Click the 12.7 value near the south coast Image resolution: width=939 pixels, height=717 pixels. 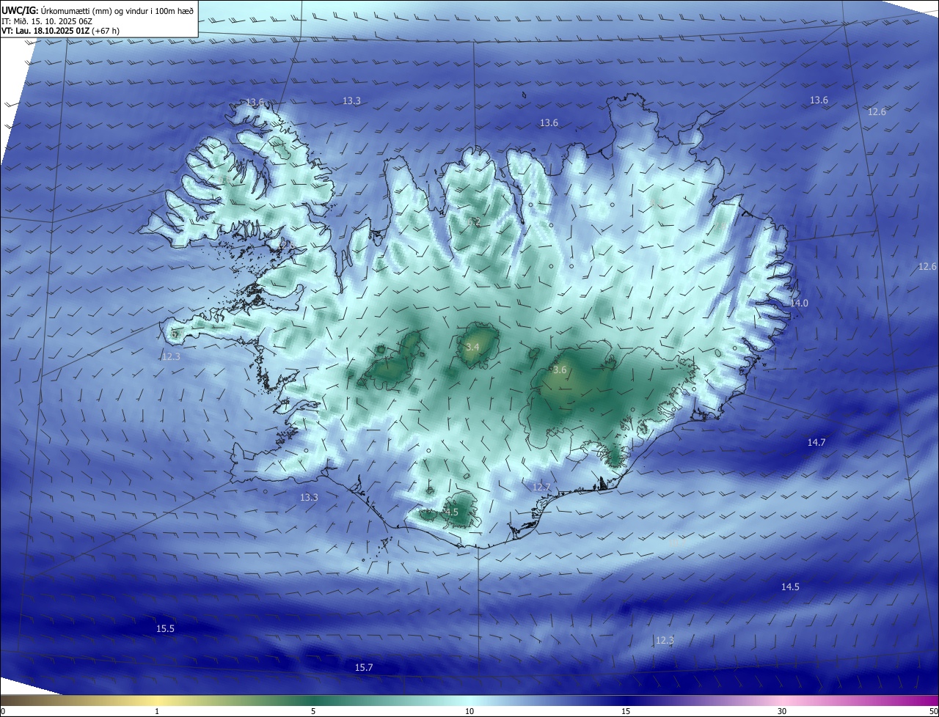point(541,488)
